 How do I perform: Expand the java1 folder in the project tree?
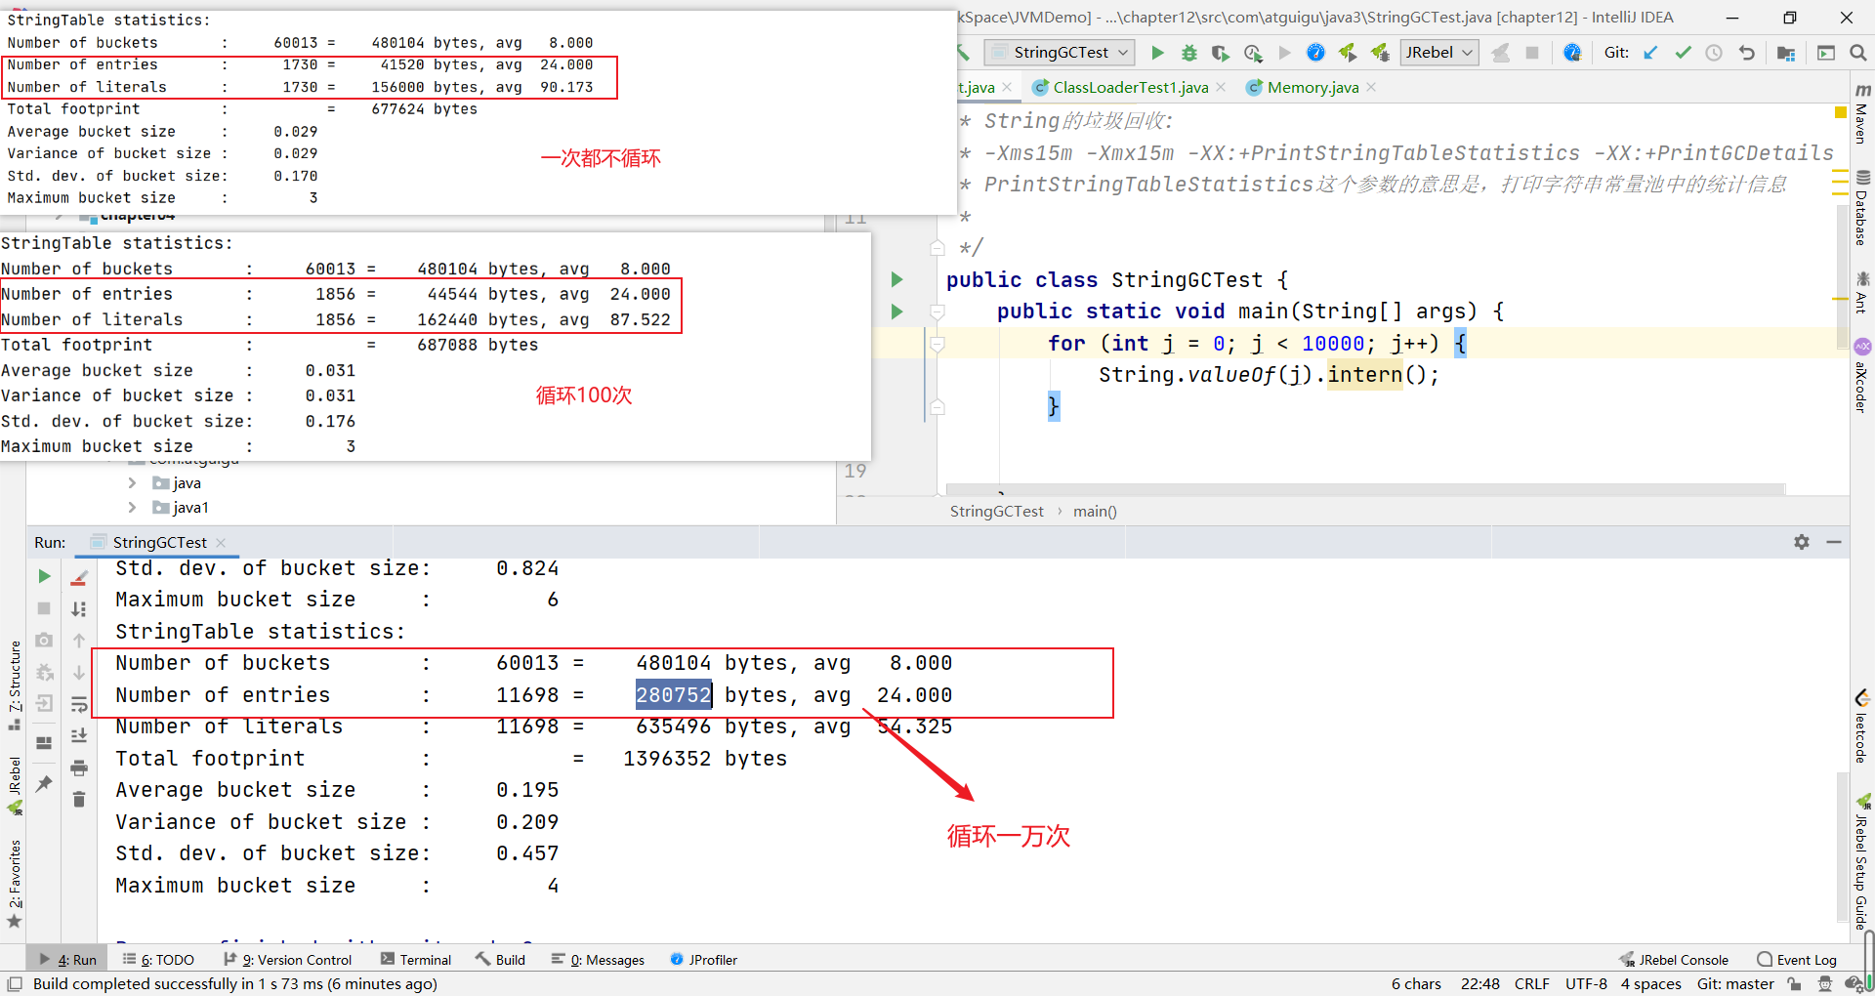click(x=132, y=507)
